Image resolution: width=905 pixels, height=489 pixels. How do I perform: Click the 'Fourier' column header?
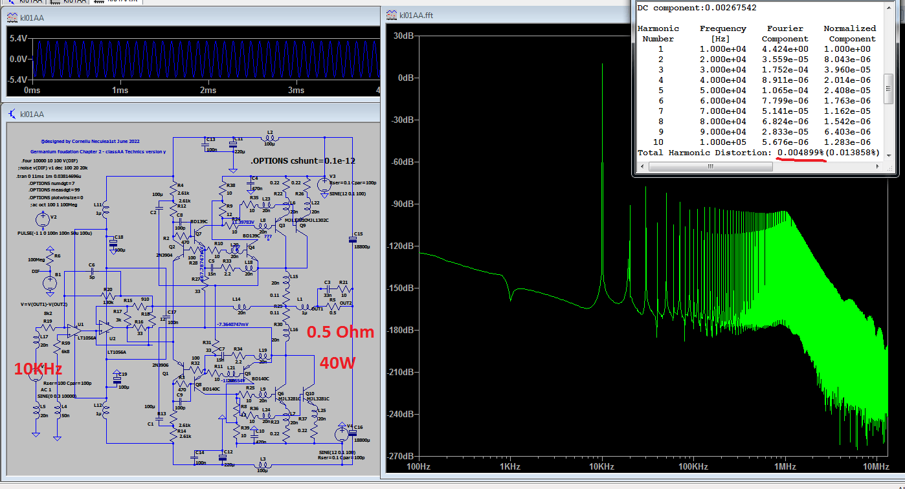(x=785, y=28)
